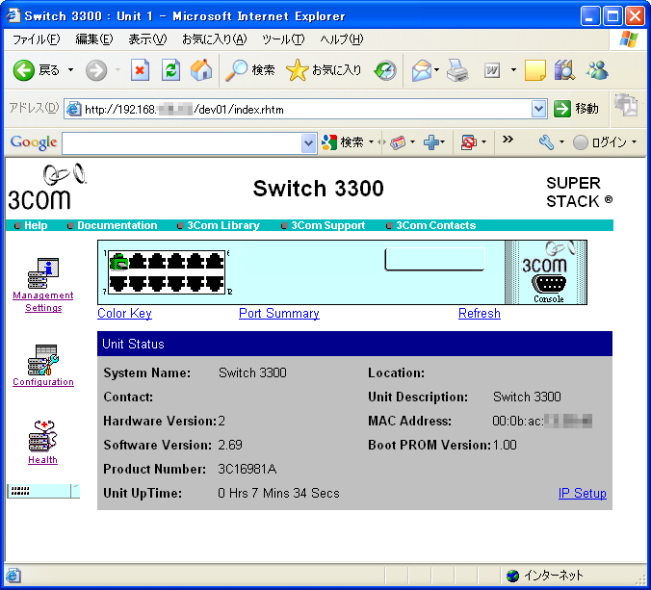Viewport: 651px width, 590px height.
Task: Click the Edit with Word icon
Action: [492, 70]
